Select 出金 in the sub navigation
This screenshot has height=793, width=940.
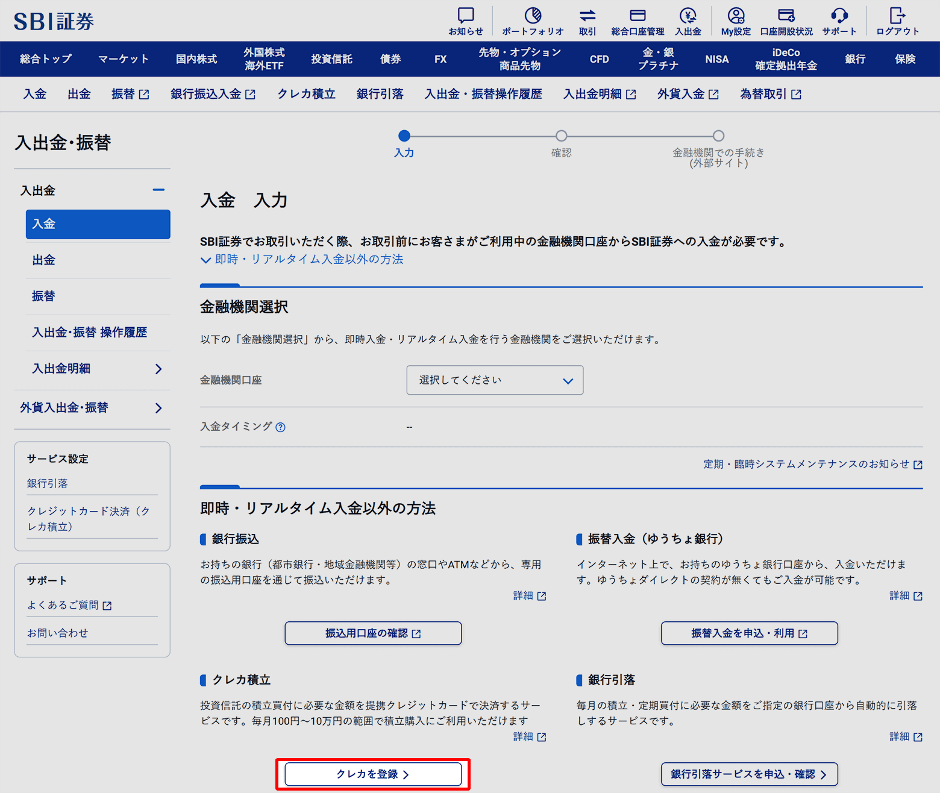[x=79, y=94]
